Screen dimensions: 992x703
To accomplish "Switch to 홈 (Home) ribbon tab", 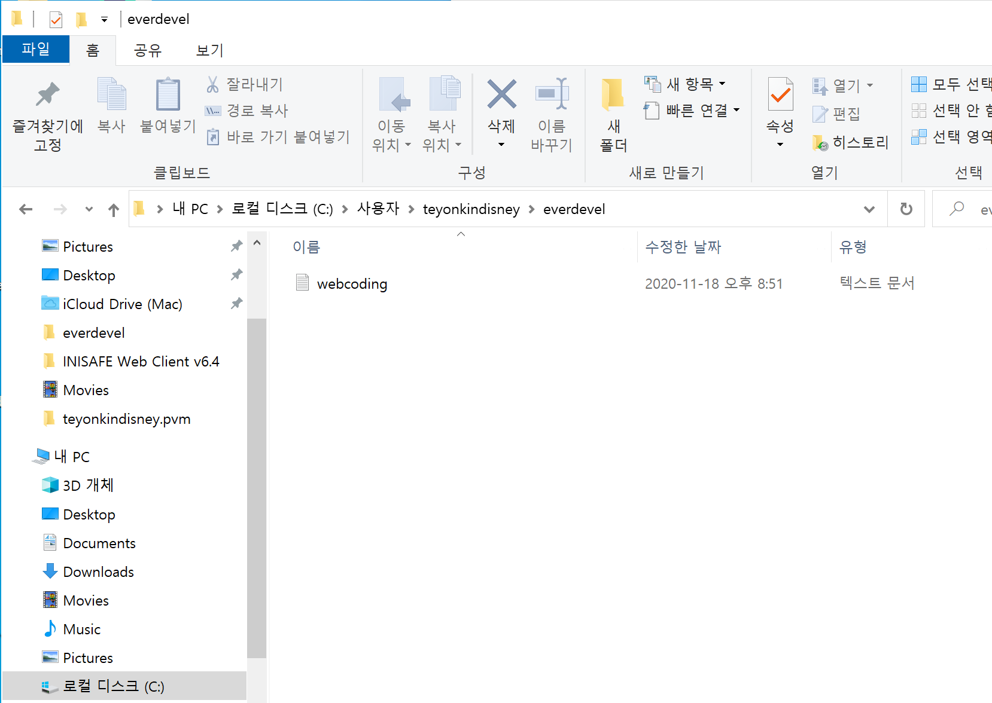I will (x=93, y=50).
